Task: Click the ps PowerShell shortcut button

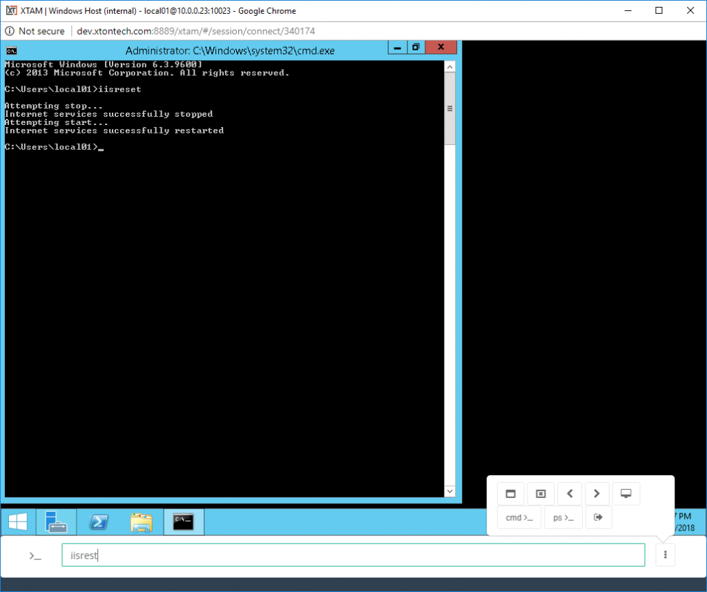Action: point(563,517)
